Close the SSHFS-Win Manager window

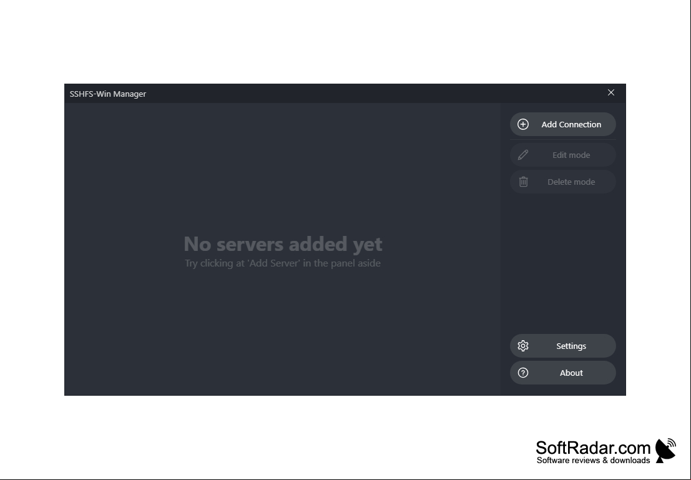click(x=611, y=92)
